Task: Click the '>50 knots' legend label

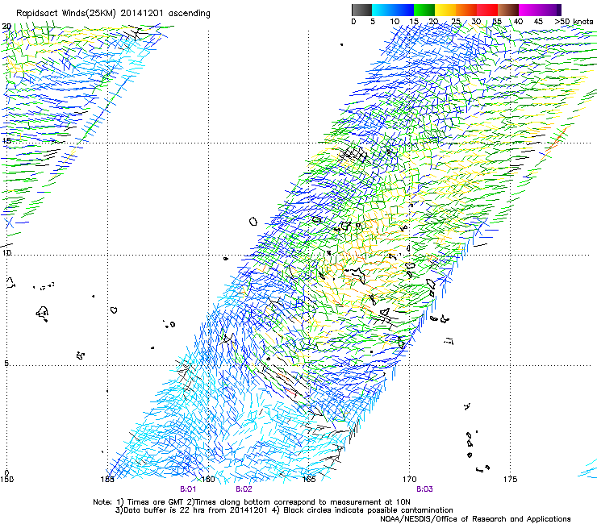Action: coord(574,22)
